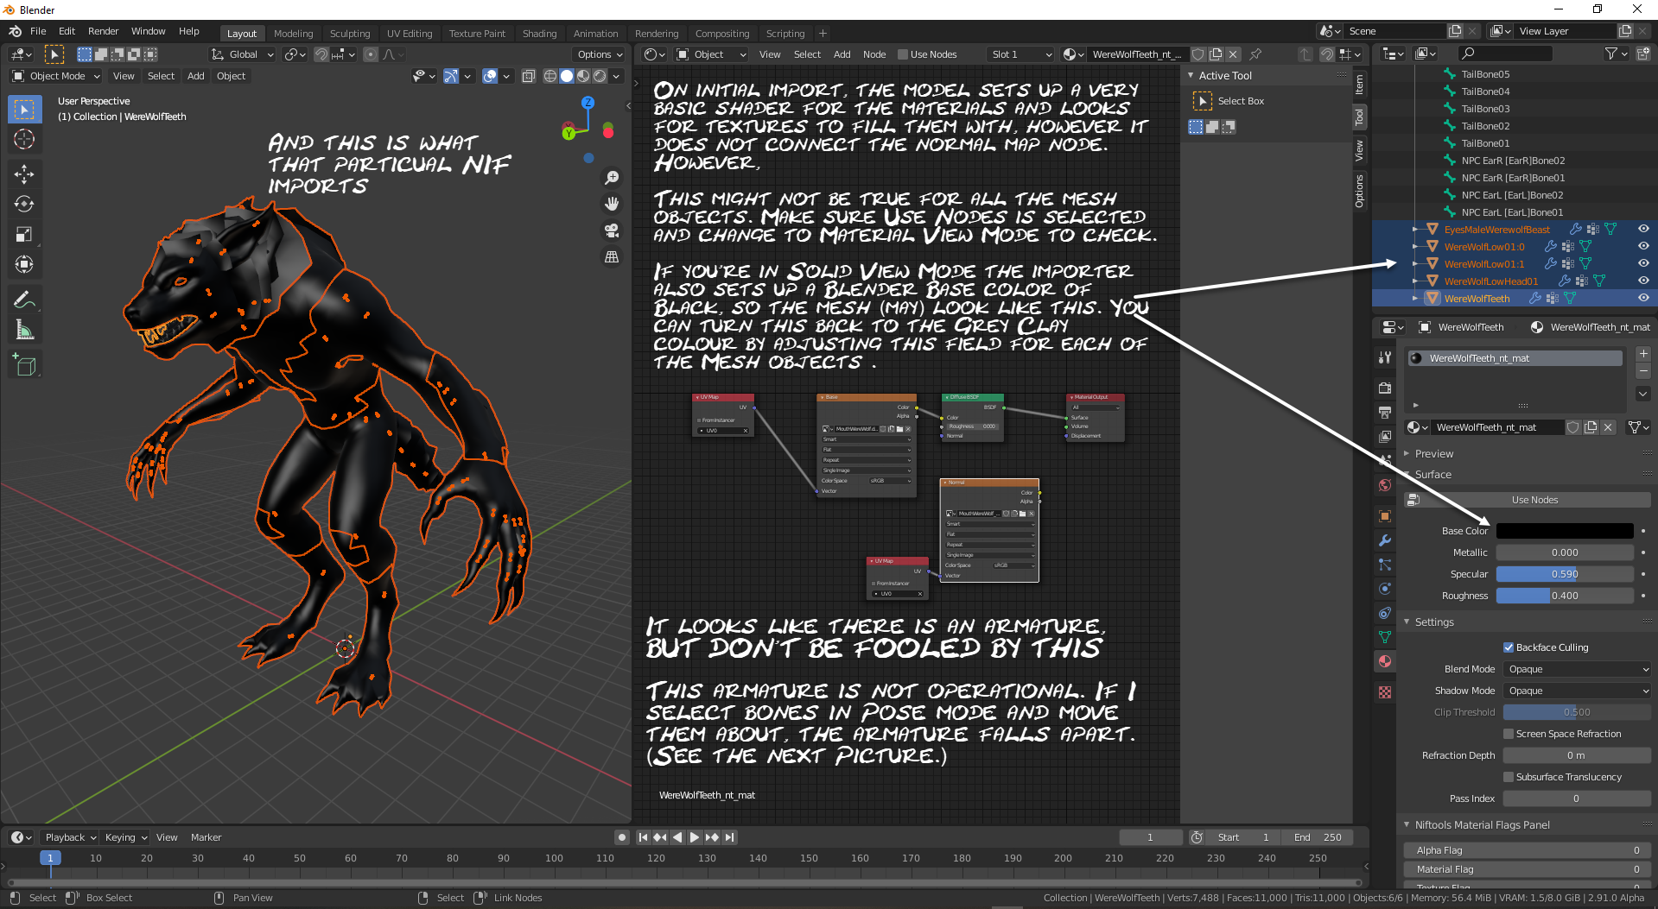Toggle the camera view icon
This screenshot has width=1658, height=909.
(612, 230)
